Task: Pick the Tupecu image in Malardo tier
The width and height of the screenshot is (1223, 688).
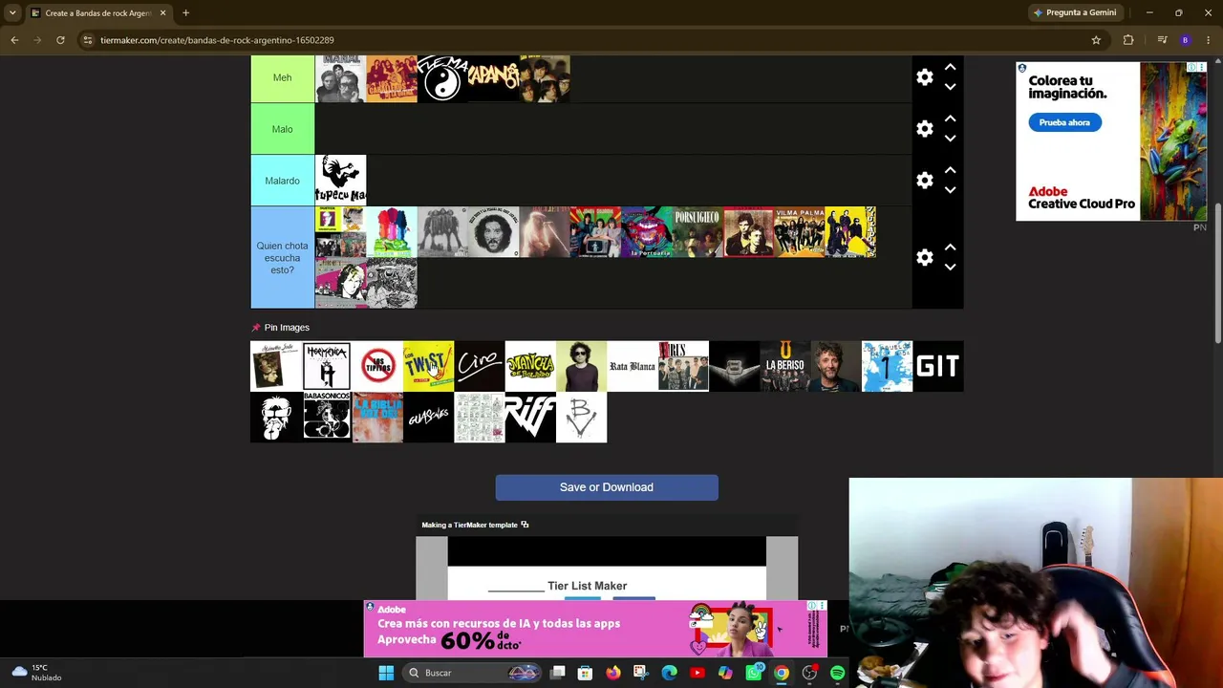Action: pos(340,181)
